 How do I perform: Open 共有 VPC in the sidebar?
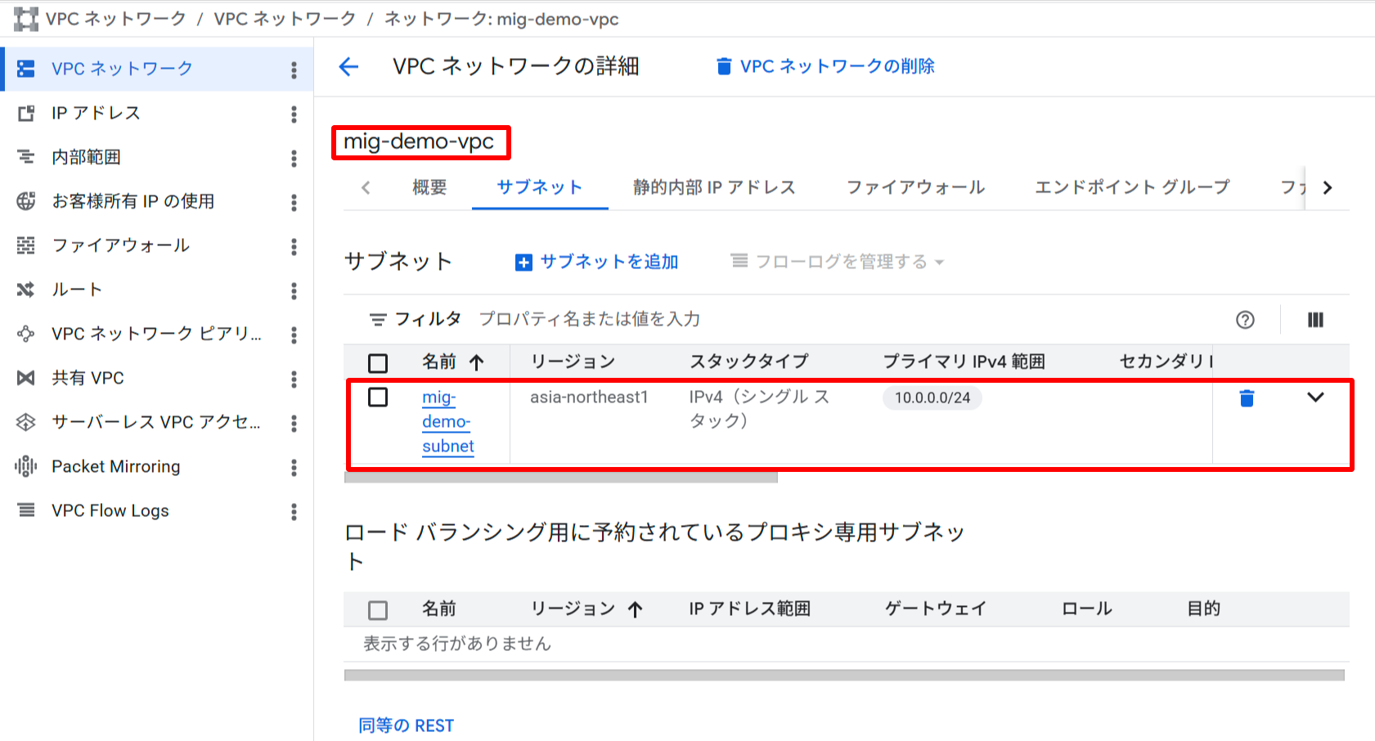coord(88,378)
